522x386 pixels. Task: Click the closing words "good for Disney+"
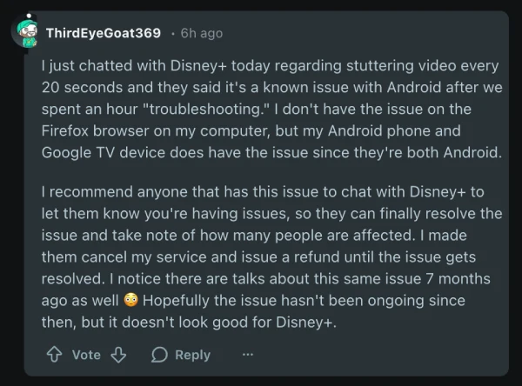(x=282, y=322)
